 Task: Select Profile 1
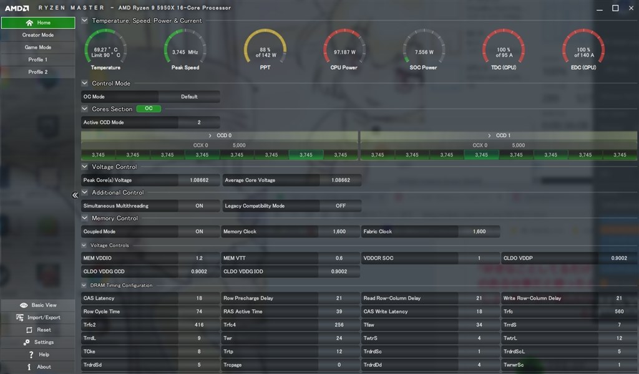38,59
